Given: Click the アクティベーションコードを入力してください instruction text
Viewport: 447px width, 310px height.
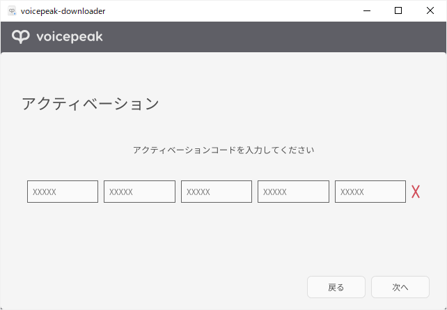Looking at the screenshot, I should pyautogui.click(x=223, y=150).
